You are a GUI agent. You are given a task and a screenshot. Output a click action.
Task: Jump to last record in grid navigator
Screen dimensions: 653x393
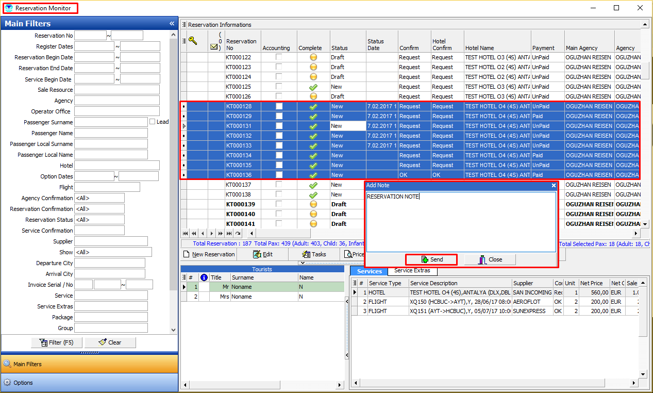[x=229, y=234]
